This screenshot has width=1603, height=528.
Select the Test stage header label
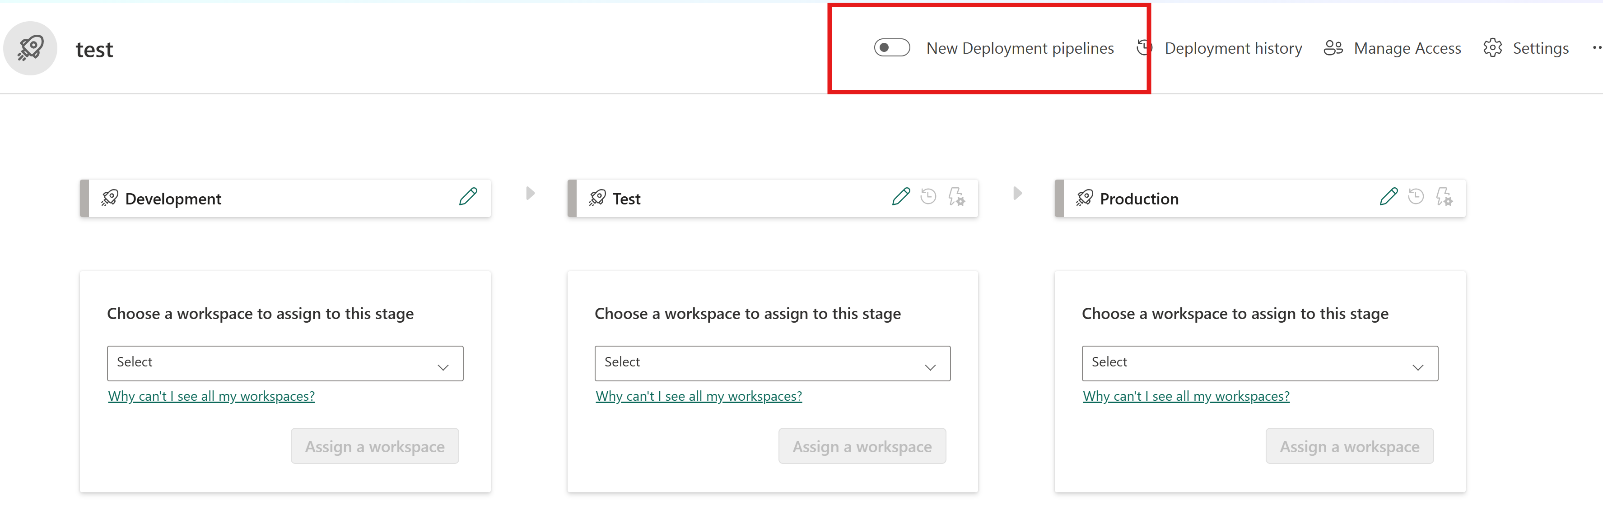(626, 199)
